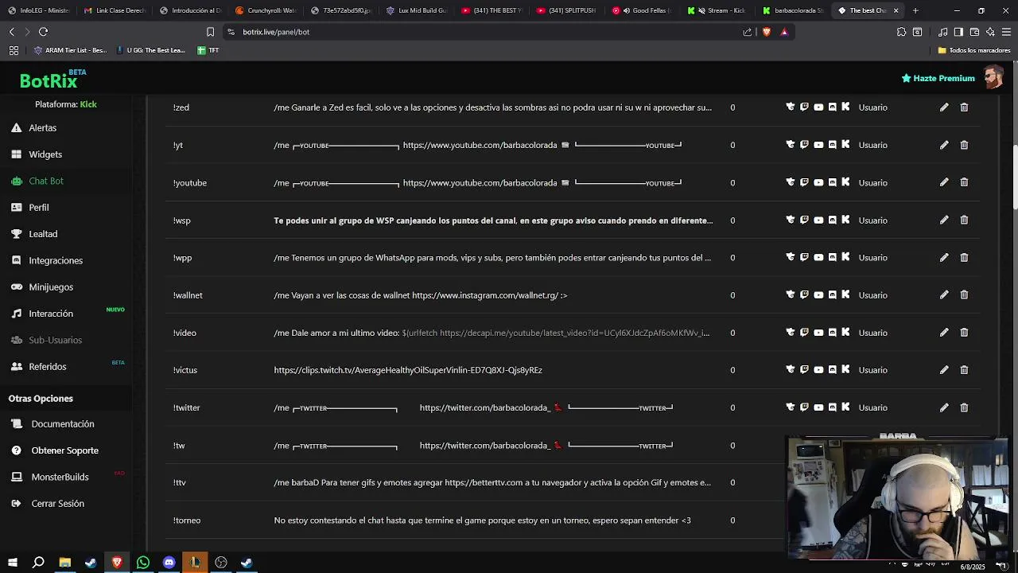Click the Twitch icon in !zed row
This screenshot has height=573, width=1018.
[x=804, y=107]
